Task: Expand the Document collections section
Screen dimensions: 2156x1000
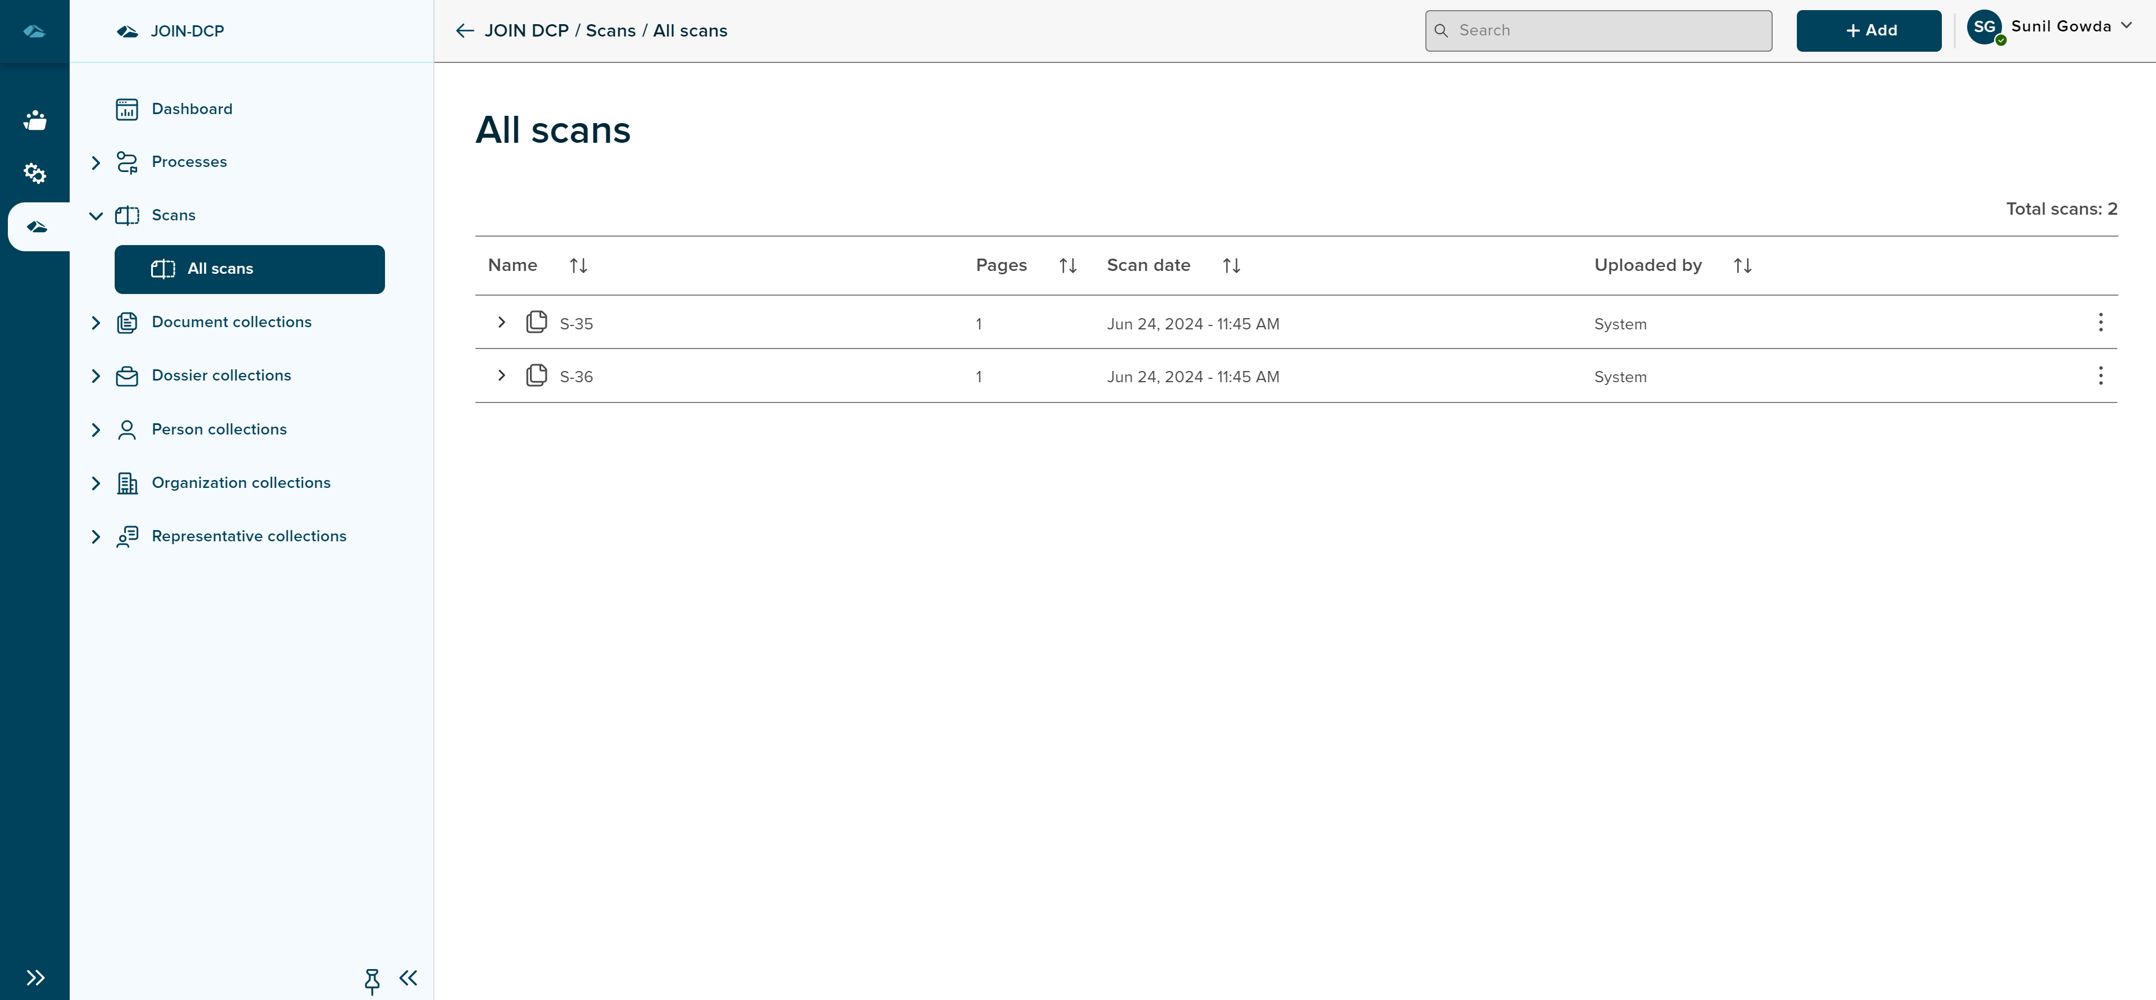Action: (96, 322)
